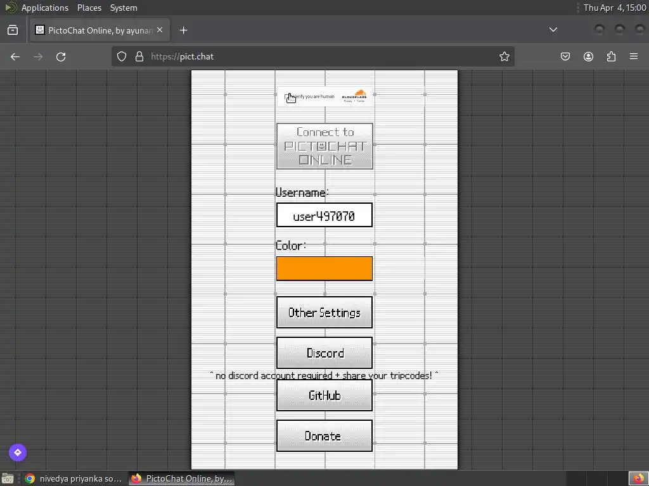Viewport: 649px width, 486px height.
Task: Click the purple floating diamond button
Action: pyautogui.click(x=18, y=452)
